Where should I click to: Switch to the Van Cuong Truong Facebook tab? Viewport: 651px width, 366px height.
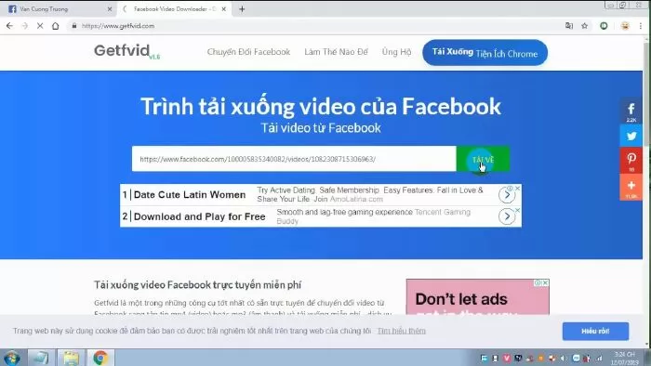[58, 8]
